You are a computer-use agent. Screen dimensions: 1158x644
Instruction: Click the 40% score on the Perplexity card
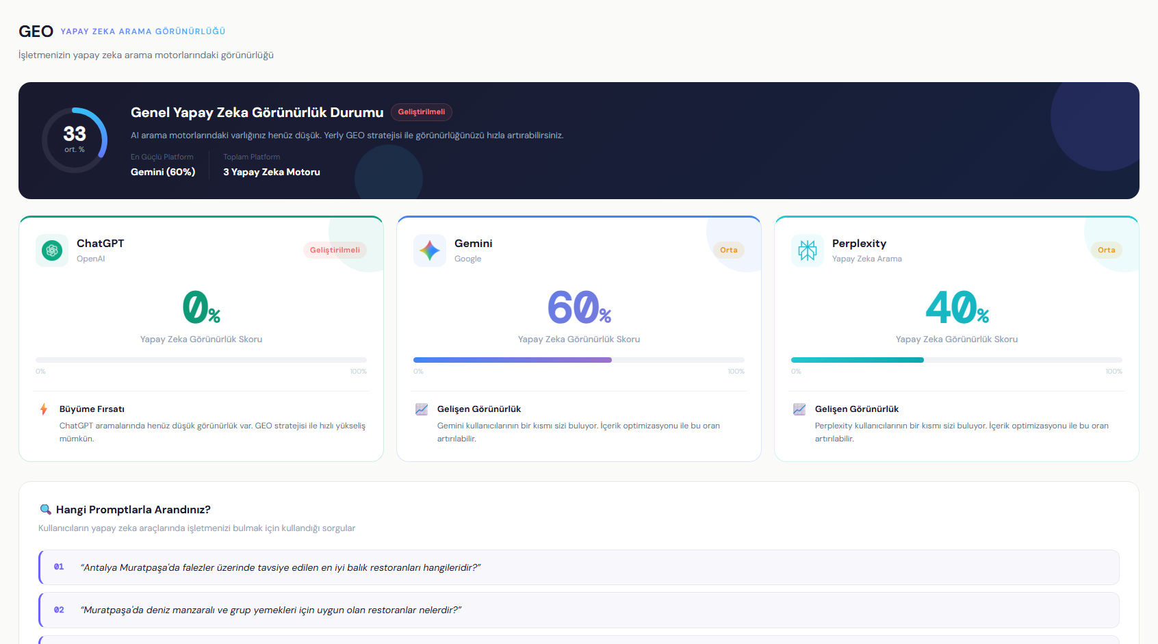click(x=957, y=307)
